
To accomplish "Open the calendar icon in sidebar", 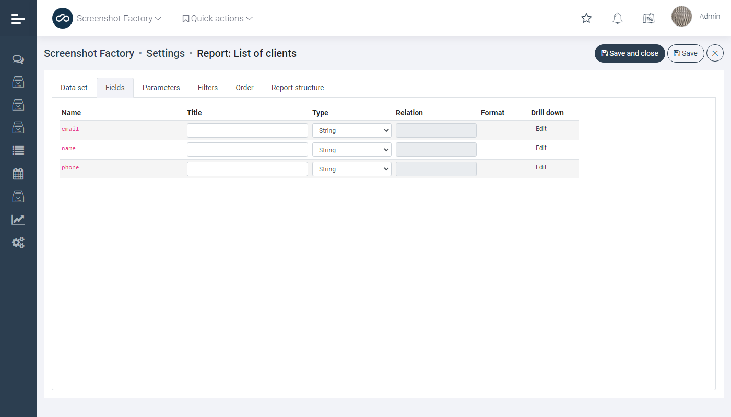I will (x=18, y=174).
